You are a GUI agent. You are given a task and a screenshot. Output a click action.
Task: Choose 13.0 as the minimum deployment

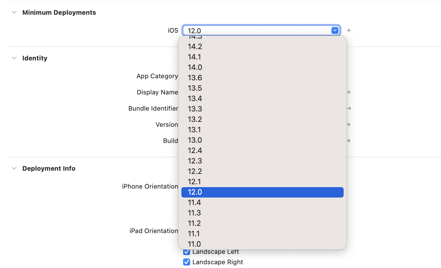[x=195, y=140]
